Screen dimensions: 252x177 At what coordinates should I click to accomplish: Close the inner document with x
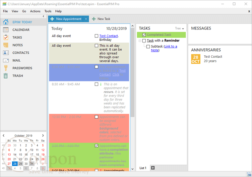pyautogui.click(x=249, y=11)
